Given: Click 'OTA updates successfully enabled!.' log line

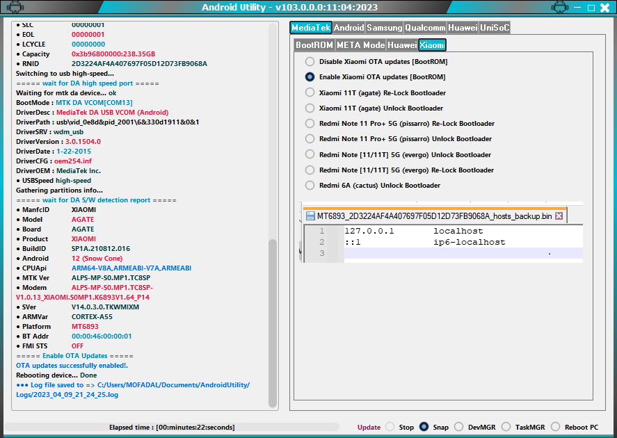Looking at the screenshot, I should pos(72,366).
